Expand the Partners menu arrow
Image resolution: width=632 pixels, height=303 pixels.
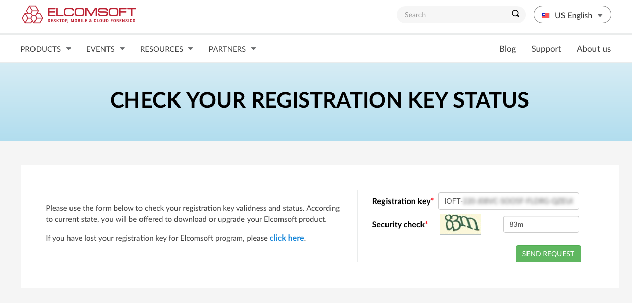(254, 49)
